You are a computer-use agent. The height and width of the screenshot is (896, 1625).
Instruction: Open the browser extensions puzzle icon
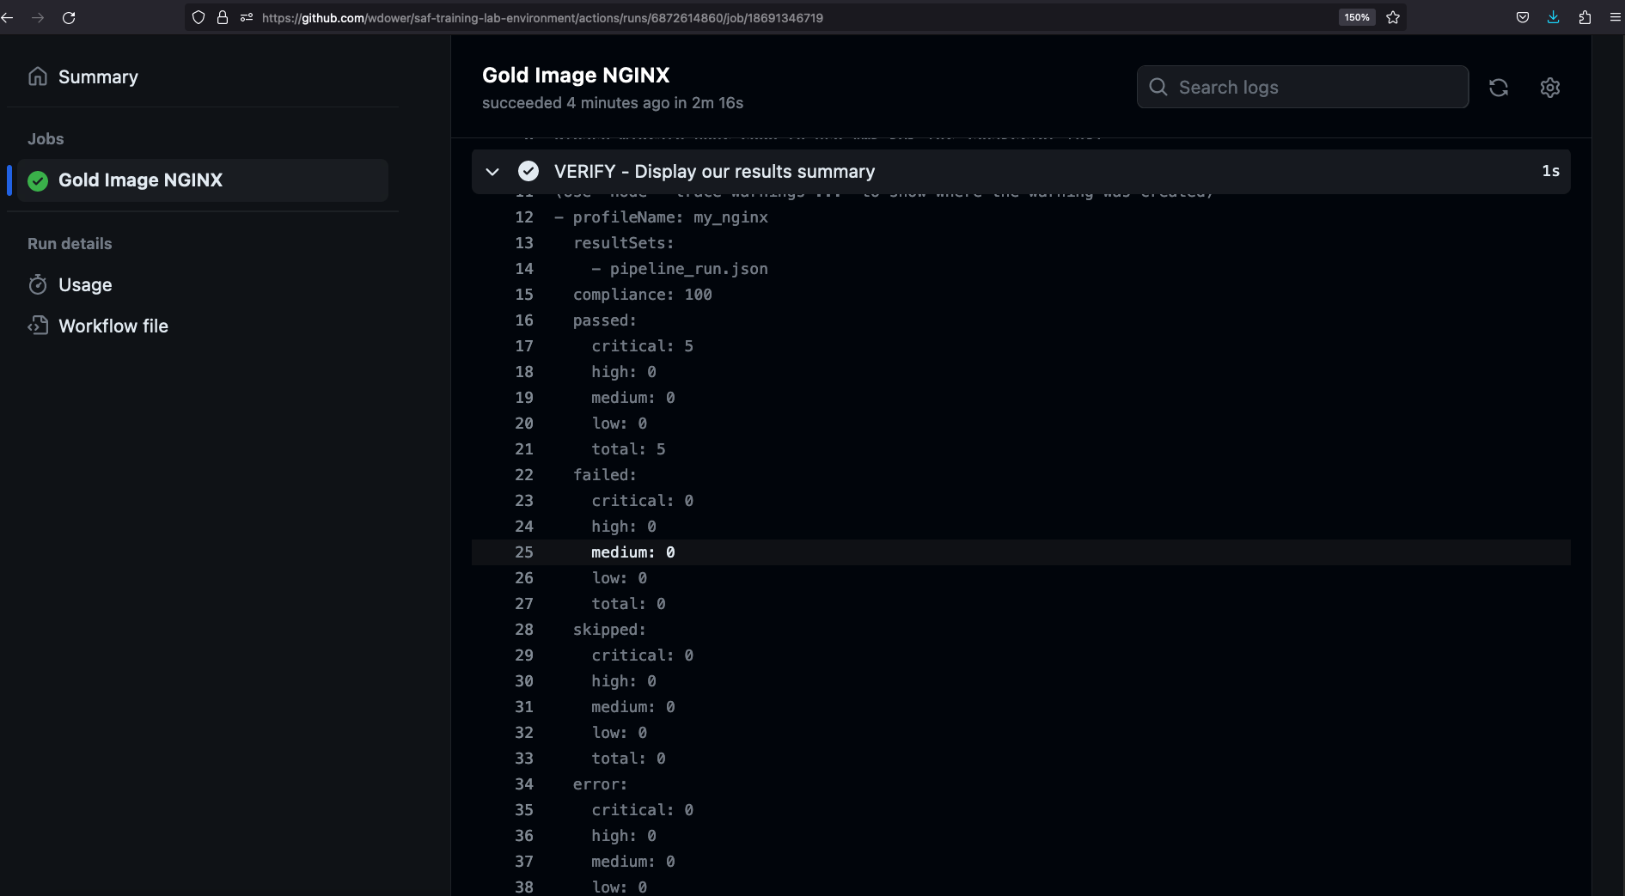pyautogui.click(x=1585, y=17)
